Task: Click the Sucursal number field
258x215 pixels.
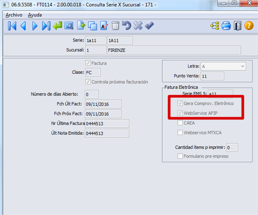Action: click(96, 50)
